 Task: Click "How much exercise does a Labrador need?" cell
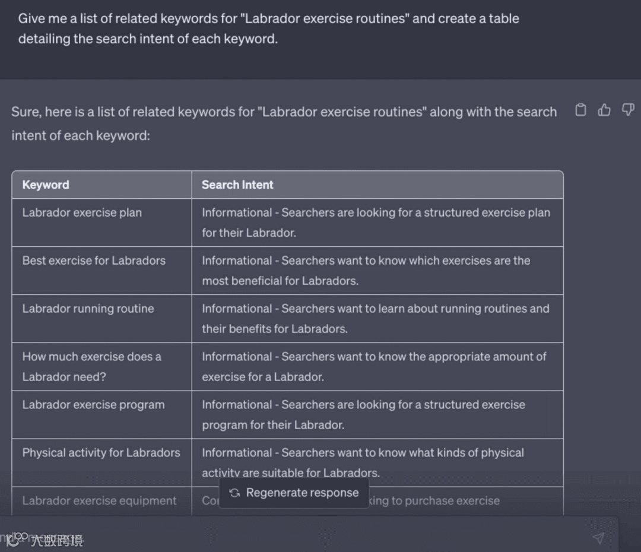pos(91,366)
